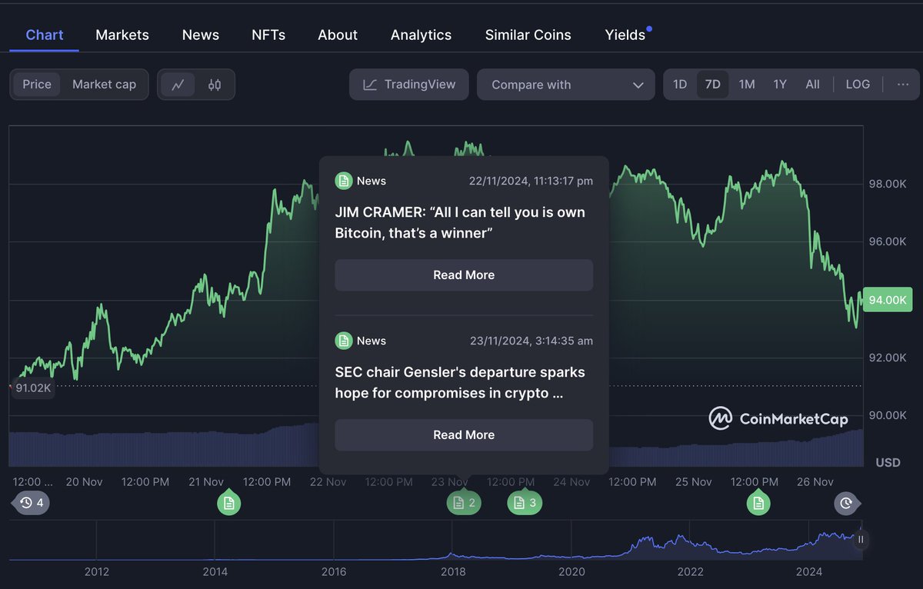
Task: Click the SEC chair Gensler headline
Action: pyautogui.click(x=460, y=382)
